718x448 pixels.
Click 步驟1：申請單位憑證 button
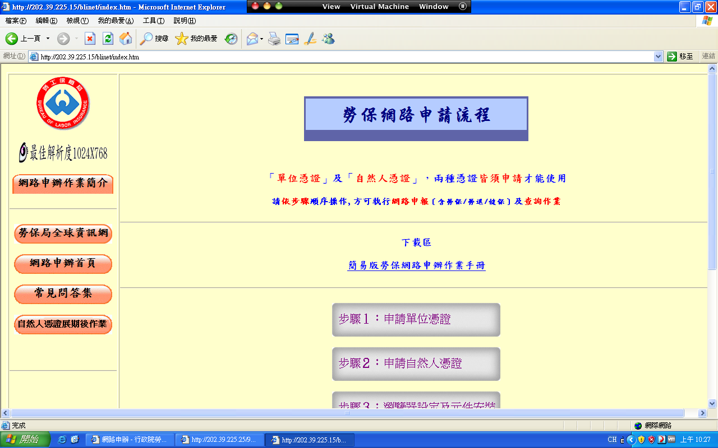click(x=416, y=320)
